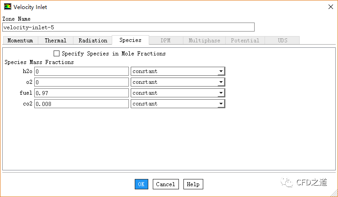Edit the Zone Name field

click(x=128, y=27)
